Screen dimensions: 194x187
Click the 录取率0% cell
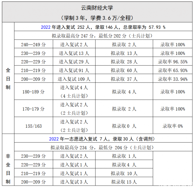pyautogui.click(x=173, y=126)
